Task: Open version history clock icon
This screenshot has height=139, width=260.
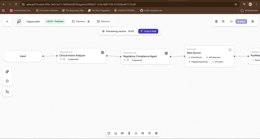Action: click(x=223, y=22)
